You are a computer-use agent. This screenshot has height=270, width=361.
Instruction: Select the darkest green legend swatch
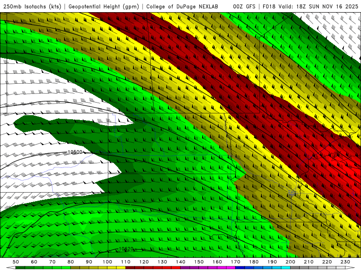(20, 267)
